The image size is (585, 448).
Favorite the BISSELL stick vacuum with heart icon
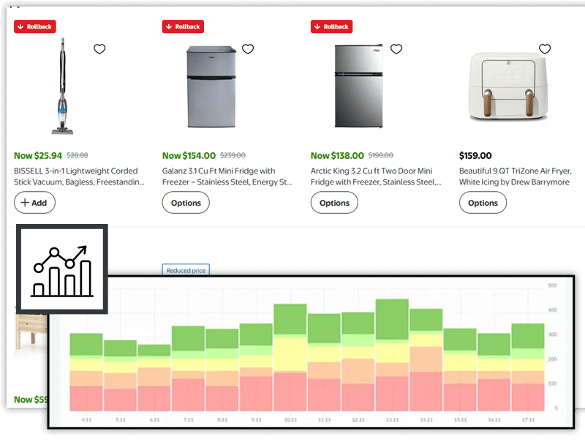tap(99, 49)
